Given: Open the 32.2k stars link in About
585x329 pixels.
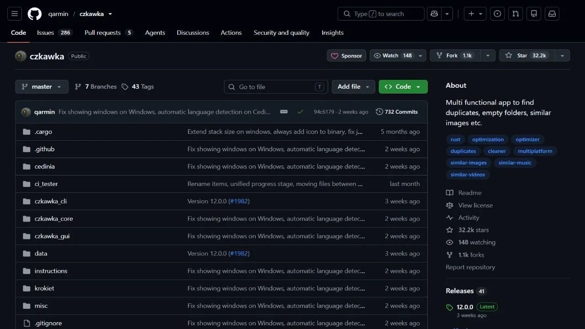Looking at the screenshot, I should point(473,230).
